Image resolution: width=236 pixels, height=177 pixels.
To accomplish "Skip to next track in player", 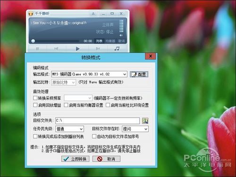I will tap(98, 49).
